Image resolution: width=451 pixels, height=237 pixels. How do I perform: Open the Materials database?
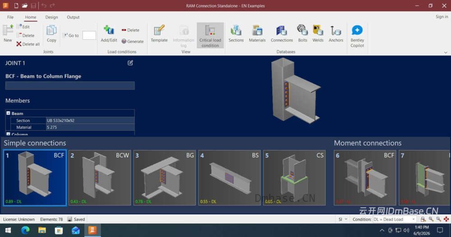257,34
